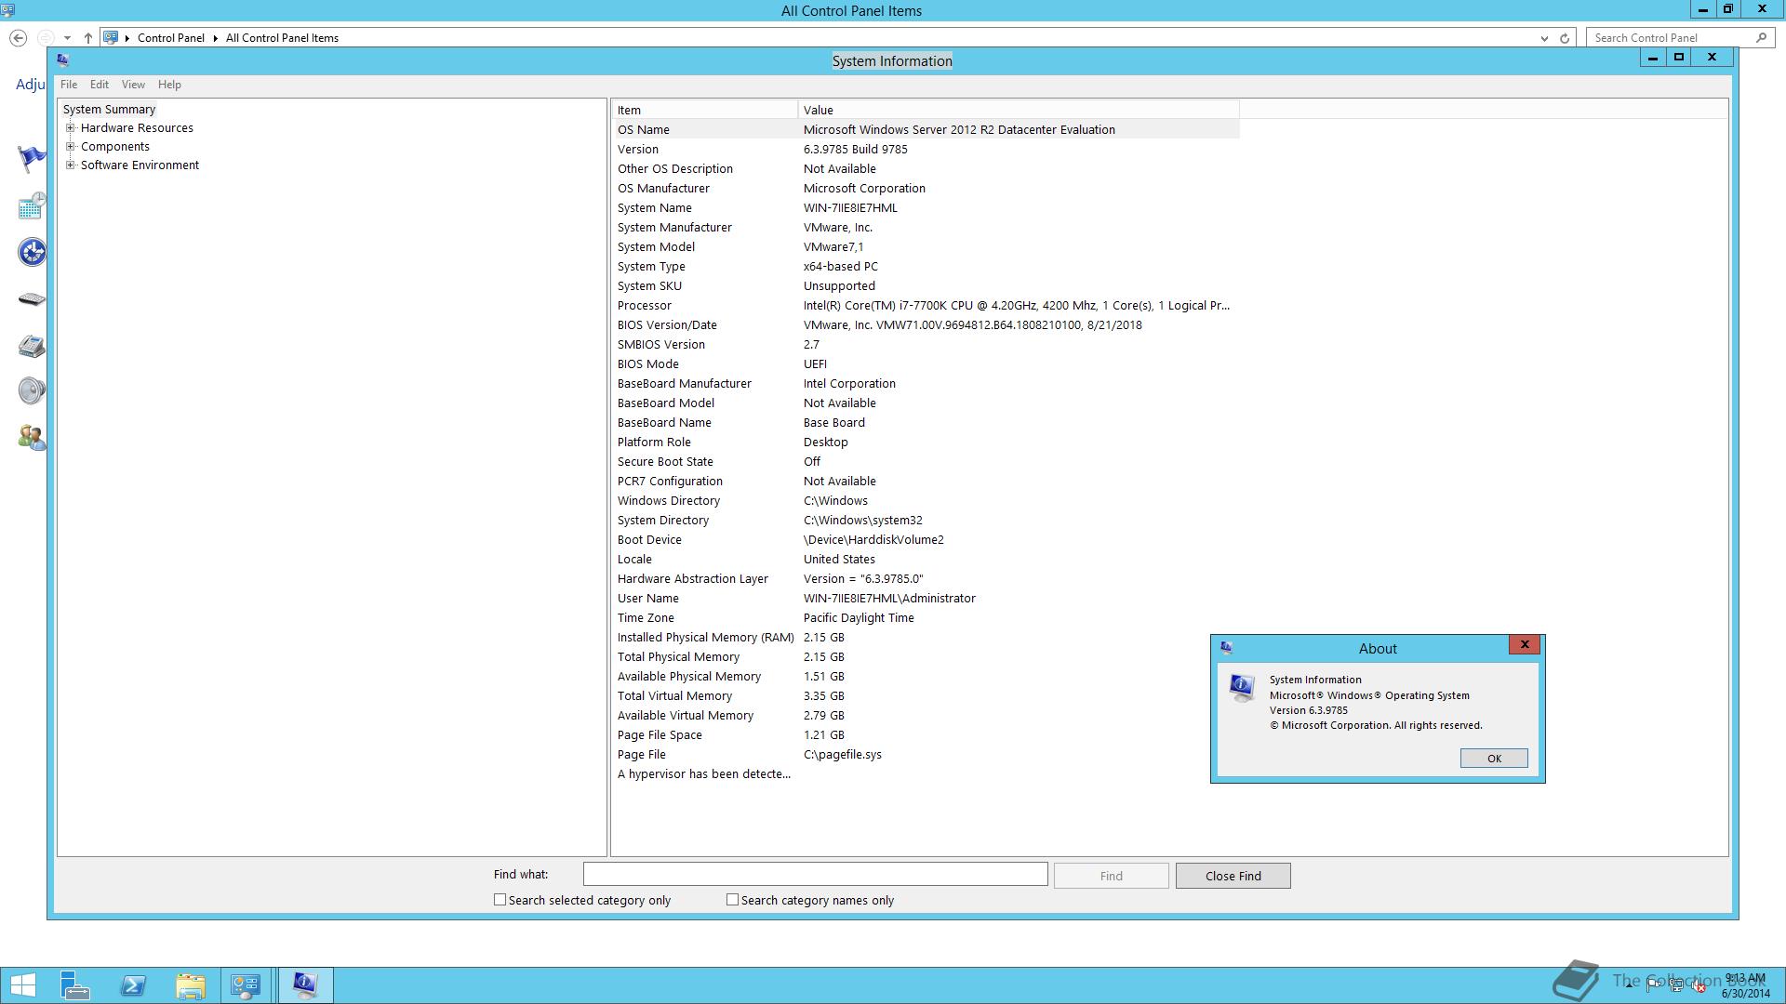Select the Hardware Resources tree label
The height and width of the screenshot is (1004, 1786).
(x=137, y=128)
